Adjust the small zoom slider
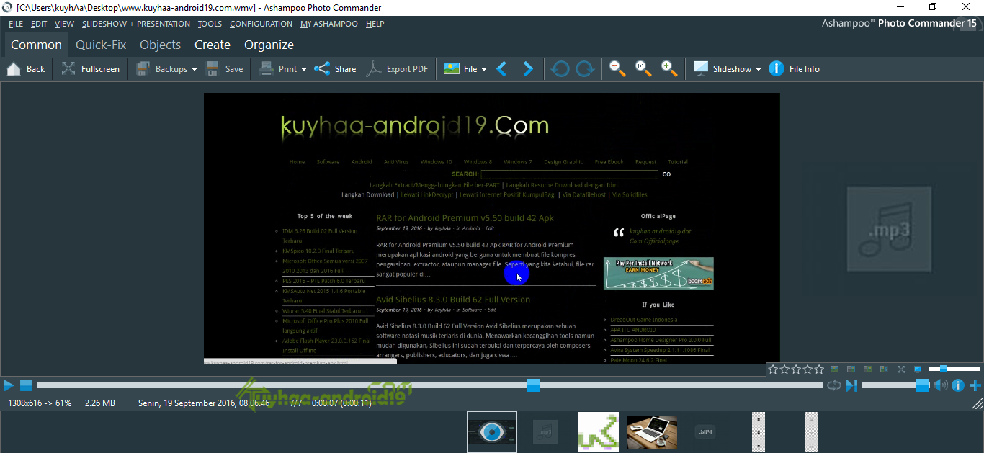Screen dimensions: 984x453 [x=944, y=369]
